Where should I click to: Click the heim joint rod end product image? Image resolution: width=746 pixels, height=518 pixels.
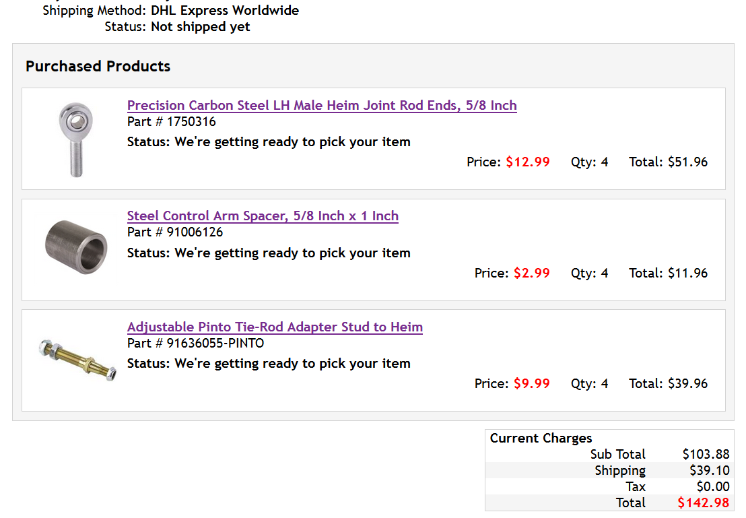click(76, 139)
